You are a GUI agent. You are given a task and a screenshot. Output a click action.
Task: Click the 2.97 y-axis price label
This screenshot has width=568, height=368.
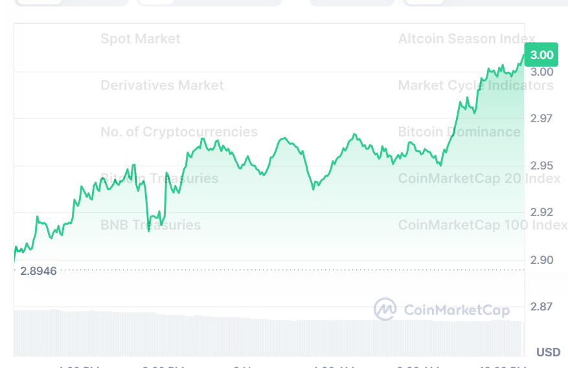tap(542, 118)
